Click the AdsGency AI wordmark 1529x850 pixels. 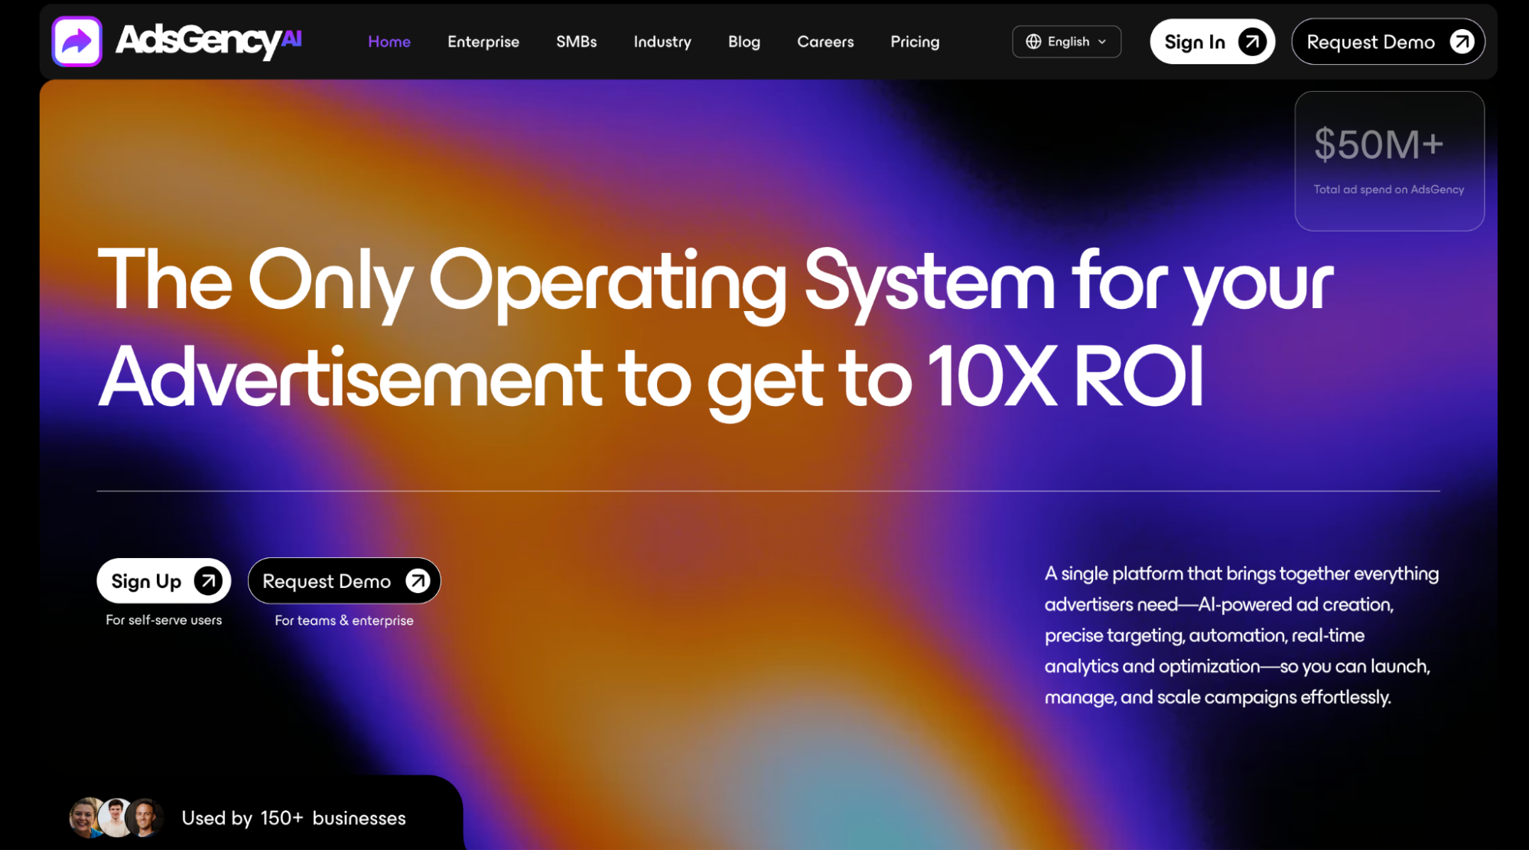(209, 41)
